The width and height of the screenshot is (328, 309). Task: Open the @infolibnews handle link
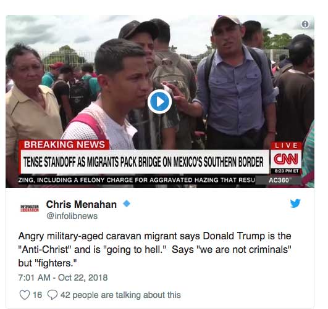click(x=72, y=216)
